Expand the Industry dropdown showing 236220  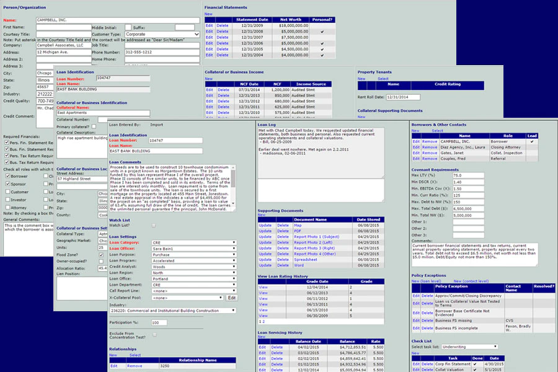(x=172, y=311)
